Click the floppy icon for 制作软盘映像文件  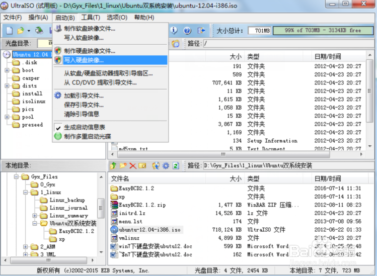58,28
